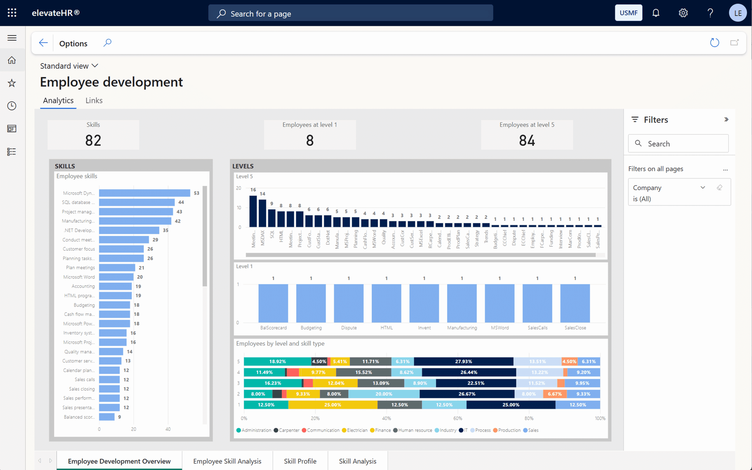Expand the Standard view dropdown
752x470 pixels.
click(x=69, y=66)
